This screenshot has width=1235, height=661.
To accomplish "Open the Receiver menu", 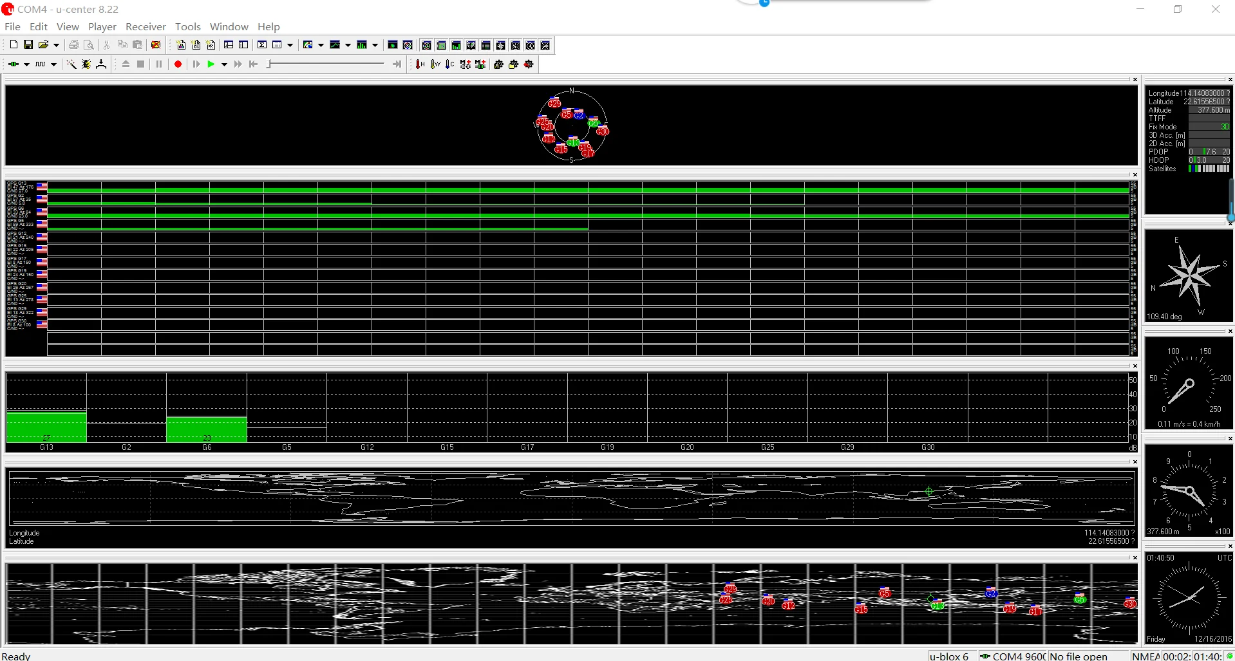I will pyautogui.click(x=146, y=26).
